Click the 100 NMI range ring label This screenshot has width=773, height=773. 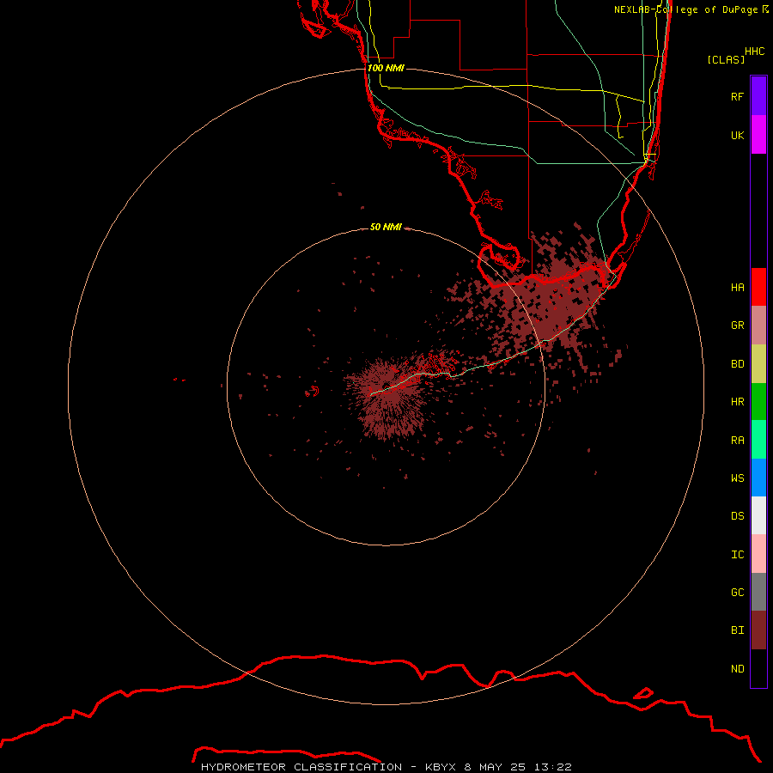coord(386,68)
